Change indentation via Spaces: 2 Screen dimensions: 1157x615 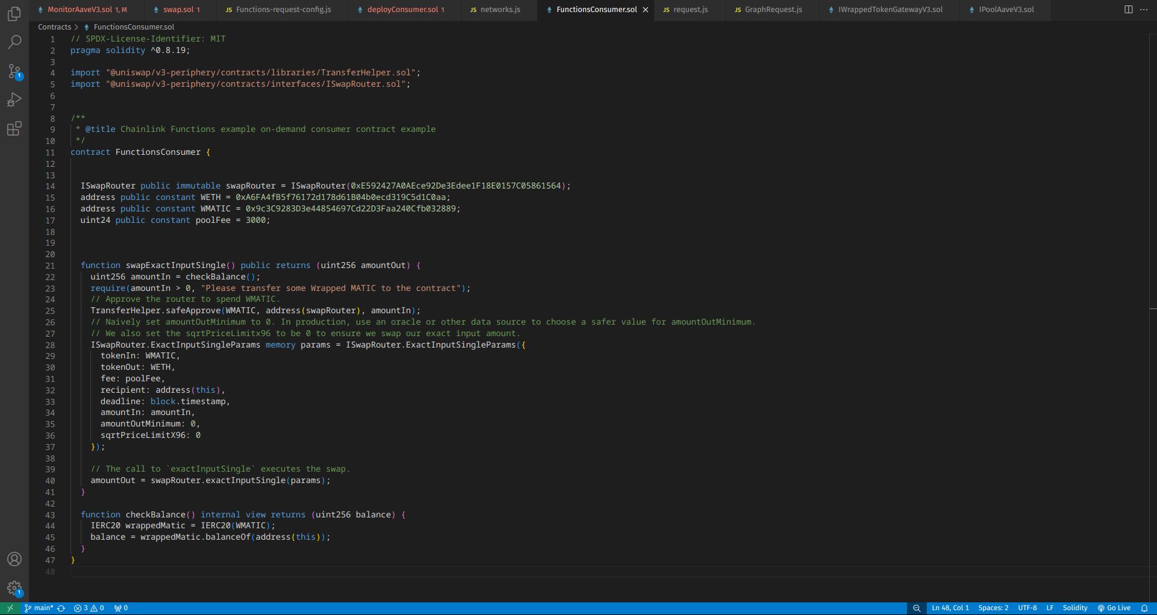(993, 608)
